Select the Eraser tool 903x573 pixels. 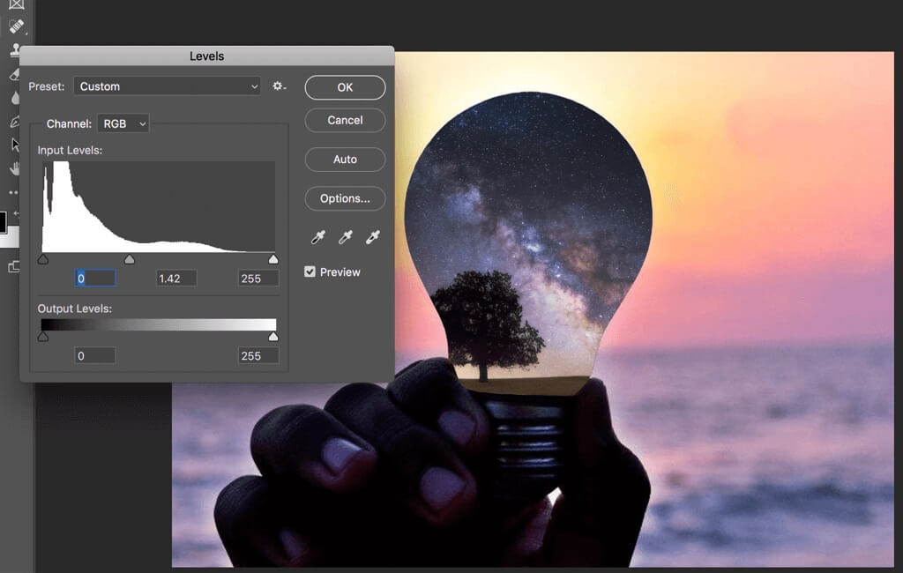(13, 75)
